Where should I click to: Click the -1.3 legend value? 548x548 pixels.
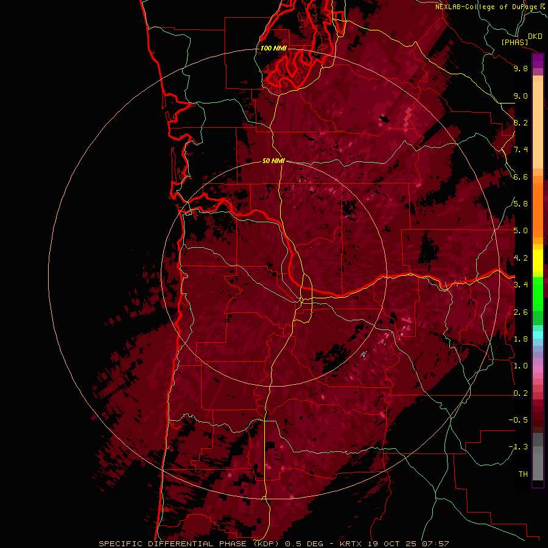(x=518, y=447)
